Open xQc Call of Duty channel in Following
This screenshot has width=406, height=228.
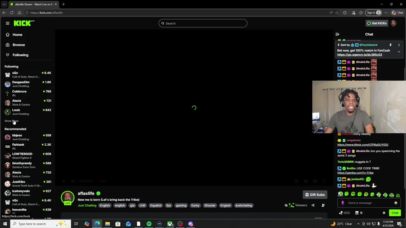click(28, 75)
